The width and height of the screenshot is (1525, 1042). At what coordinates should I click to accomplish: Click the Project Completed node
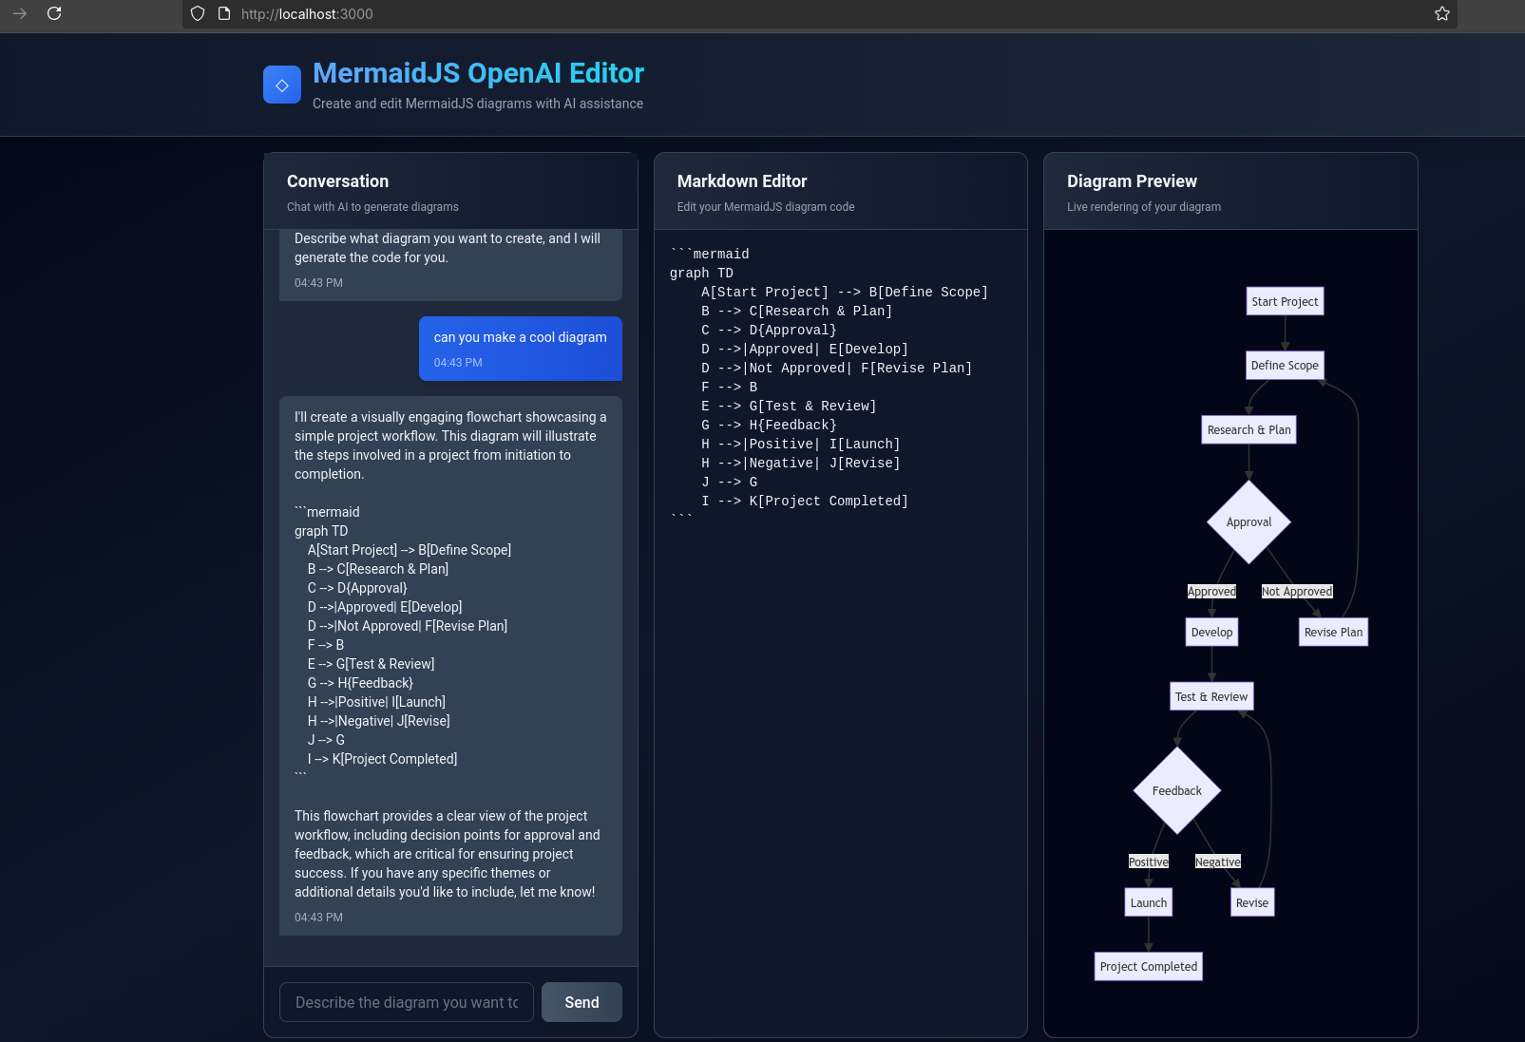(x=1148, y=966)
